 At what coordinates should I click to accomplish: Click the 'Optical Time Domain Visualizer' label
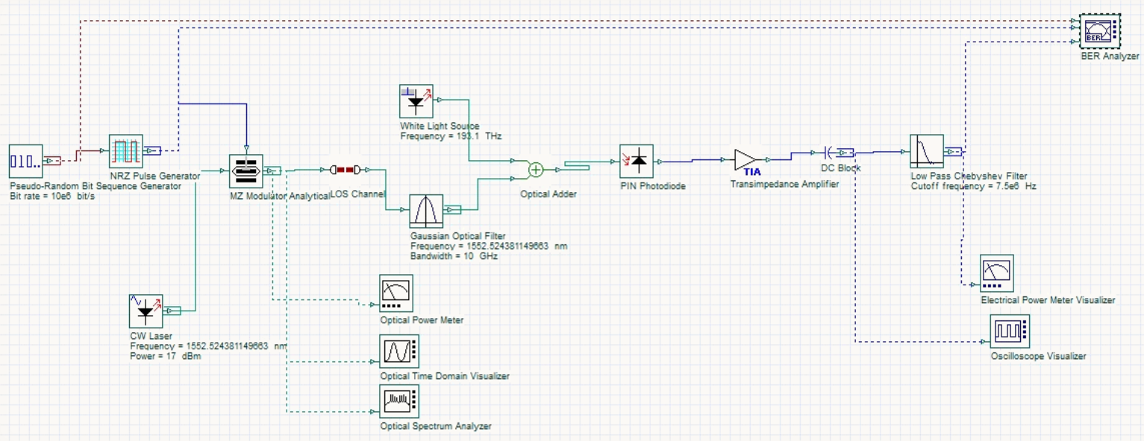click(x=445, y=376)
